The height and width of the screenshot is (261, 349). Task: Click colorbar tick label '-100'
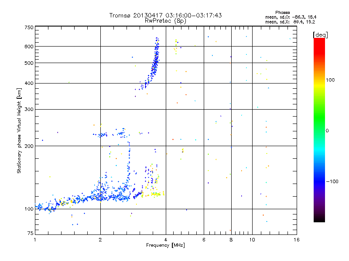click(332, 181)
